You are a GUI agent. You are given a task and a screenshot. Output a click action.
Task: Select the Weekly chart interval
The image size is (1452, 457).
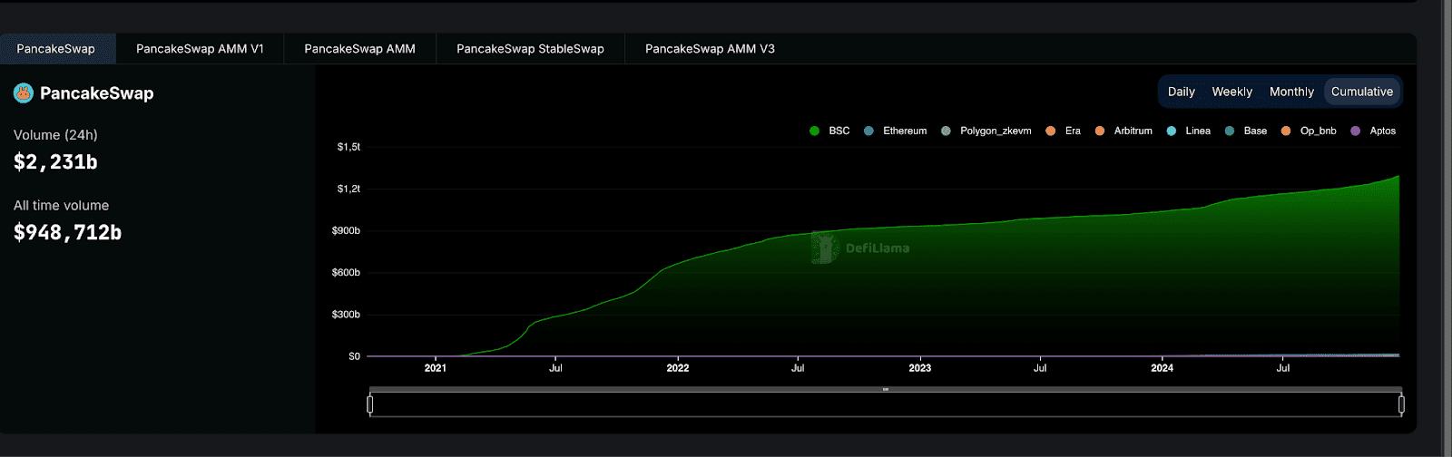click(x=1231, y=92)
